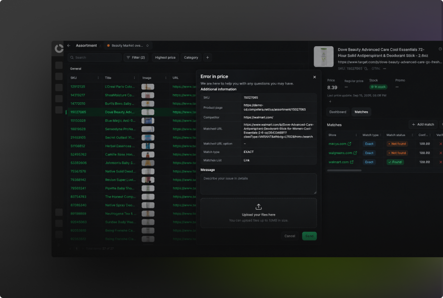Click the Burt's Bees Baby row title
The width and height of the screenshot is (443, 298).
tap(119, 104)
